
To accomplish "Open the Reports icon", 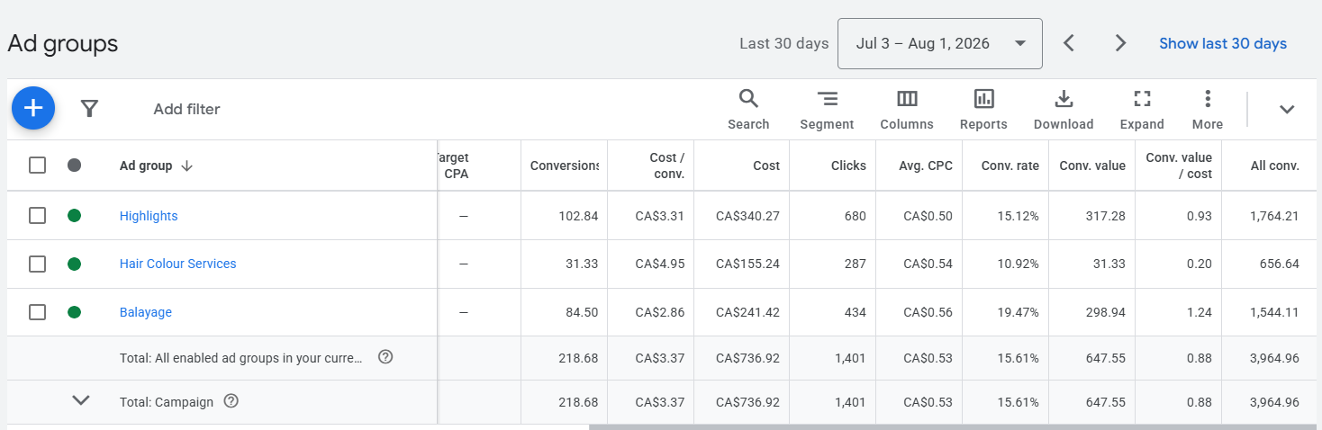I will (x=983, y=110).
